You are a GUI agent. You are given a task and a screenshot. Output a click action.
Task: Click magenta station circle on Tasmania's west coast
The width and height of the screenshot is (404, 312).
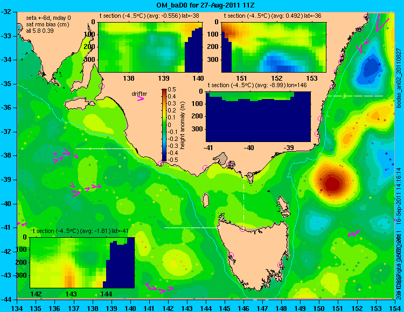pyautogui.click(x=231, y=256)
